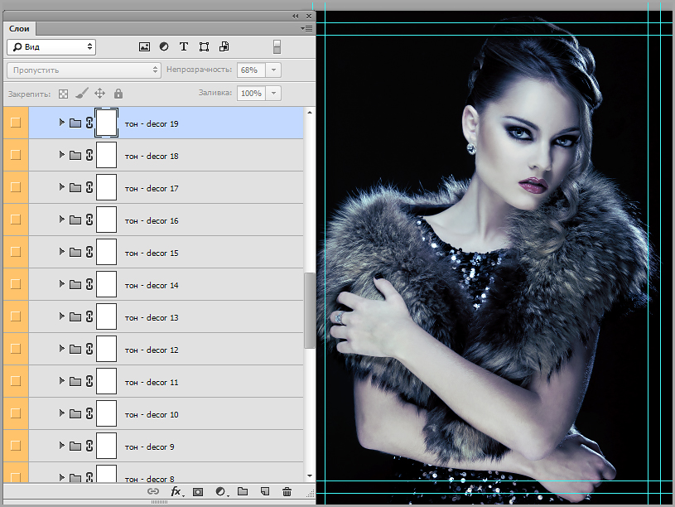
Task: Create a new layer
Action: [264, 491]
